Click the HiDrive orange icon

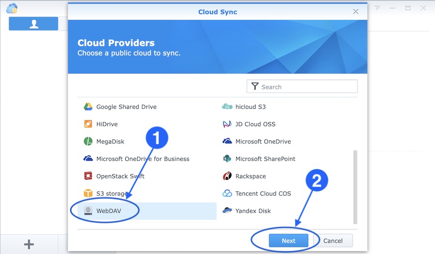pyautogui.click(x=88, y=124)
